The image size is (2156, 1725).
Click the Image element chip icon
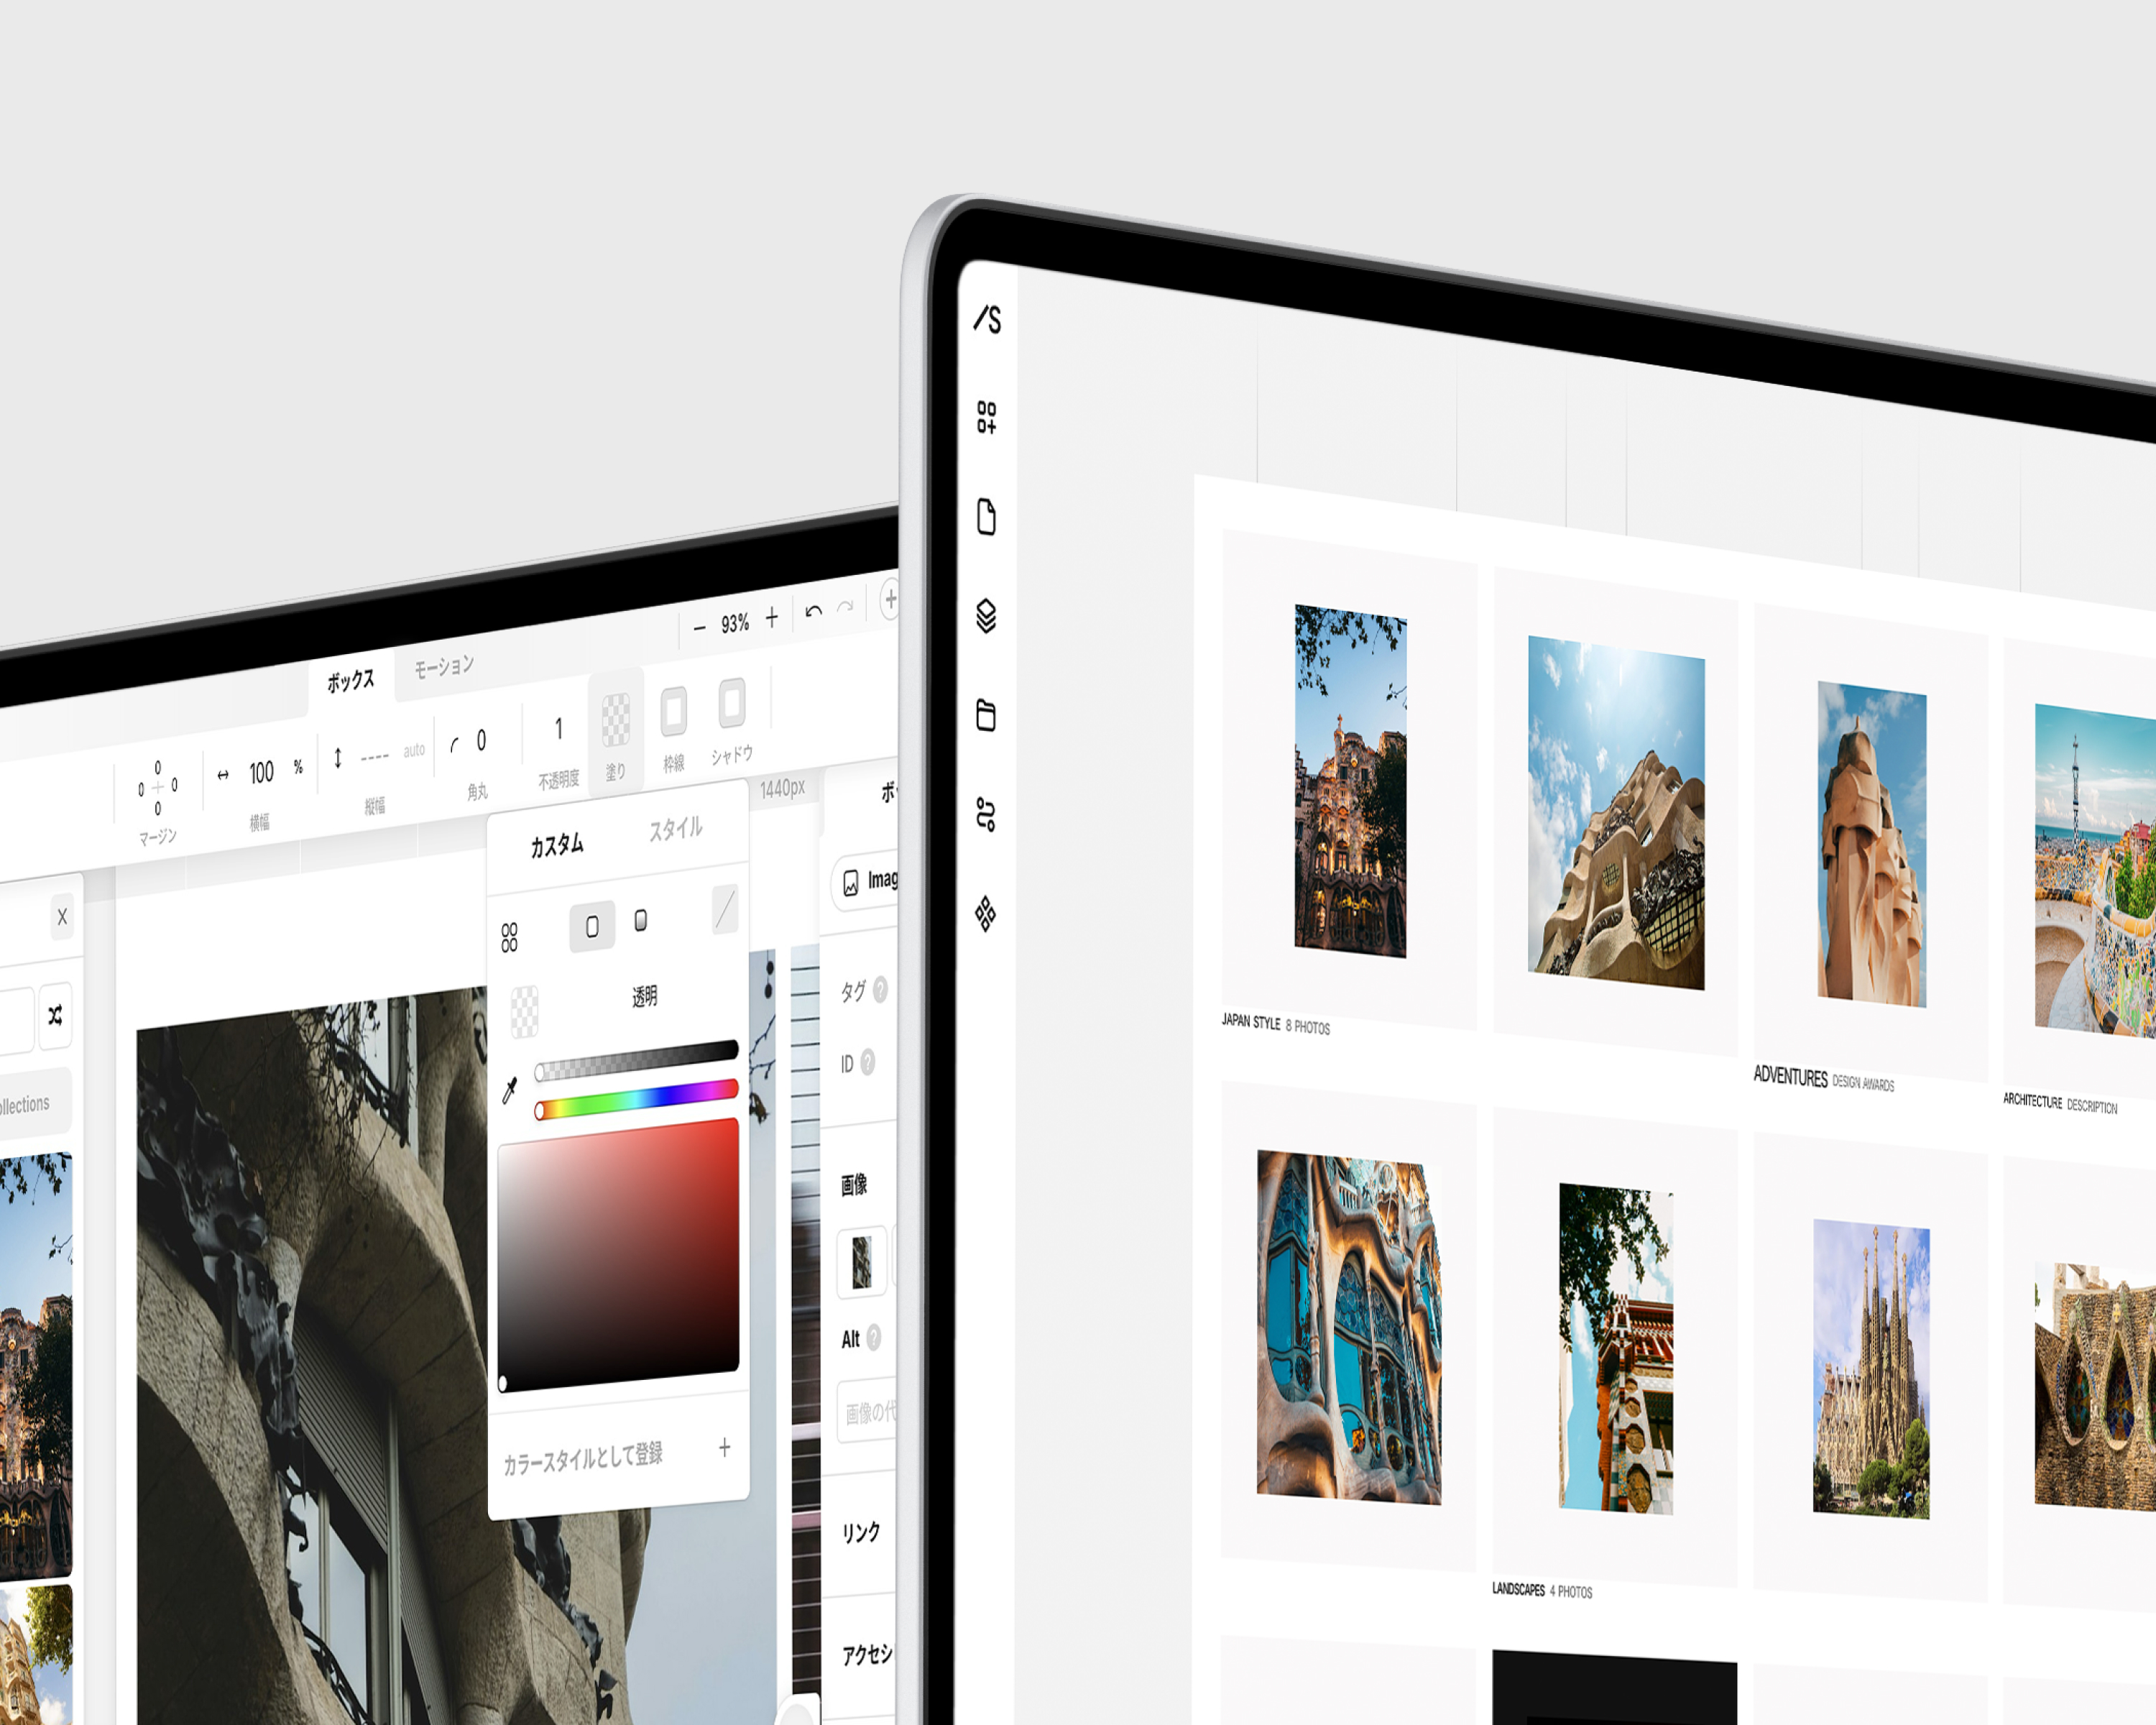(851, 883)
